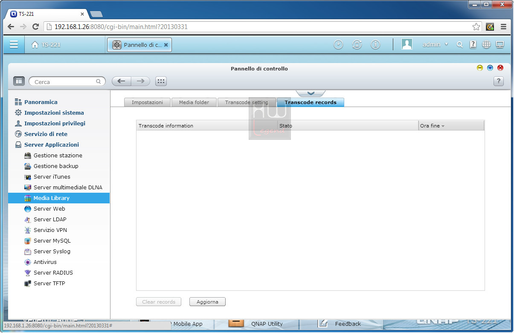The image size is (514, 333).
Task: Bookmark the page with the star
Action: point(476,26)
